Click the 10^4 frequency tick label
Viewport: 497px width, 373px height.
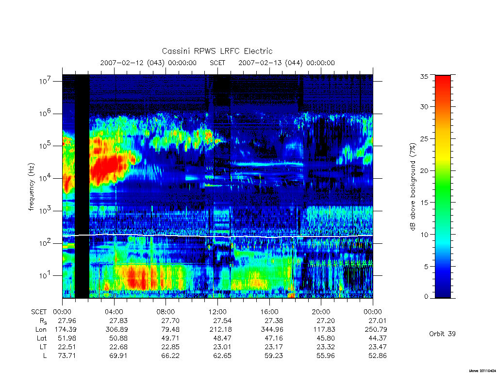click(45, 178)
